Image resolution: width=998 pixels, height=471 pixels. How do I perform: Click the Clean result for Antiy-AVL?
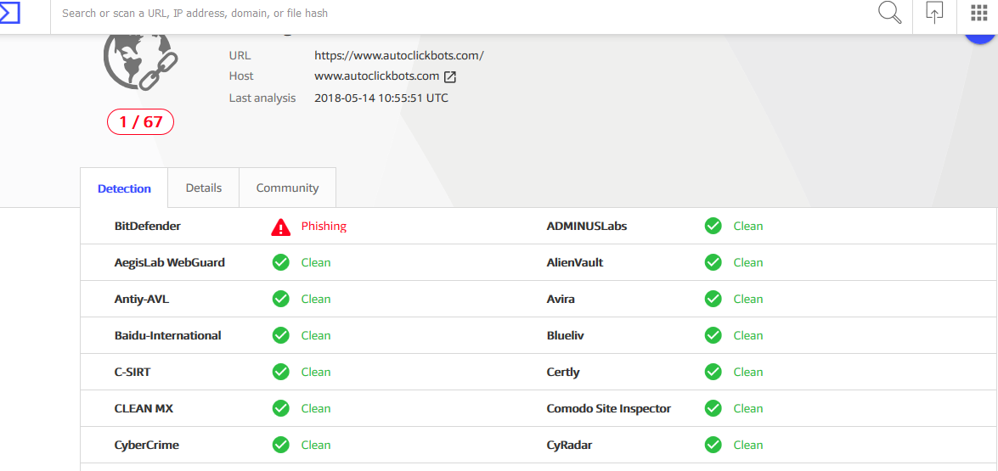316,299
